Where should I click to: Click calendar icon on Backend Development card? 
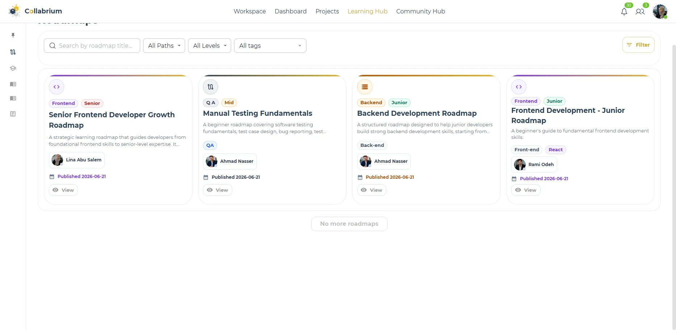pos(360,177)
